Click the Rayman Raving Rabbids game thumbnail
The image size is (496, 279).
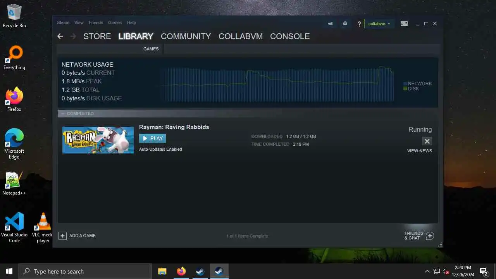(98, 140)
